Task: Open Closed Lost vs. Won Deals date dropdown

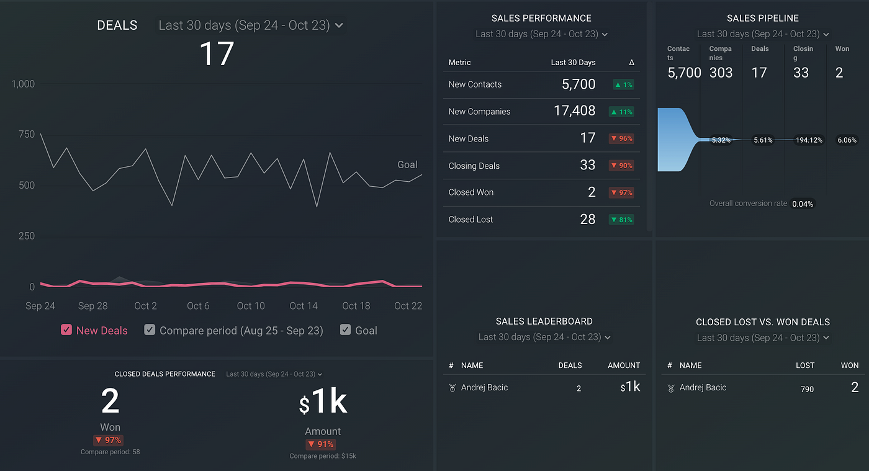Action: pyautogui.click(x=763, y=338)
